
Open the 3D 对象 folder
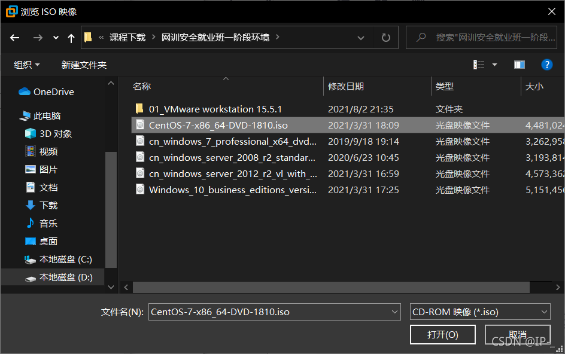(x=48, y=133)
